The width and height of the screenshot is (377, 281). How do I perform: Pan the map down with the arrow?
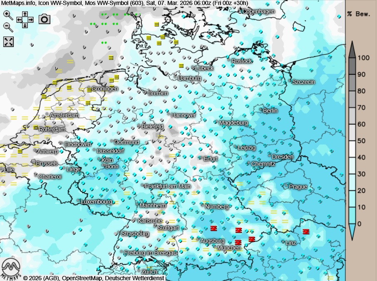point(25,25)
